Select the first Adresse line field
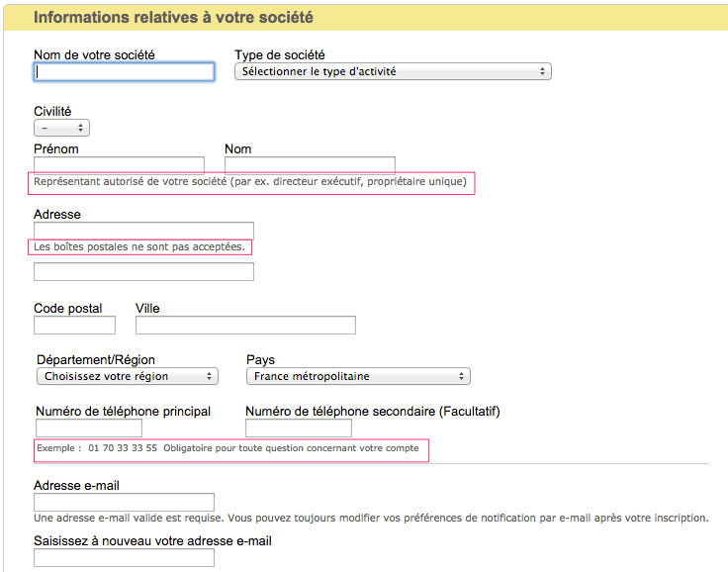 click(143, 231)
